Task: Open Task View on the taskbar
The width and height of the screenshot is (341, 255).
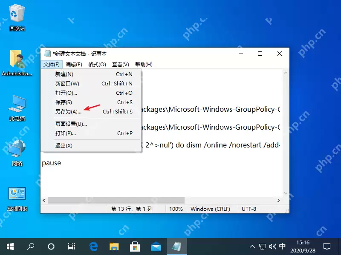Action: [71, 246]
